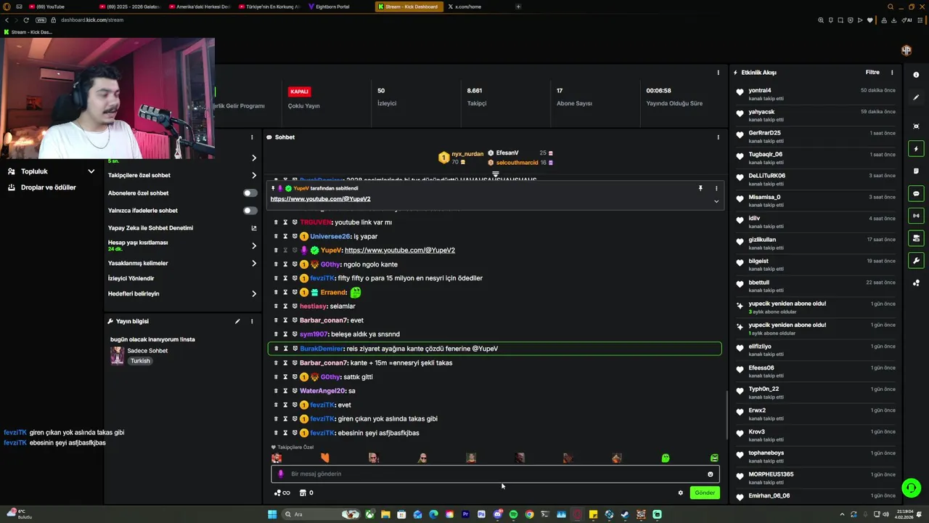This screenshot has height=523, width=929.
Task: Expand Yasaklanmış kelimeler option
Action: [254, 263]
